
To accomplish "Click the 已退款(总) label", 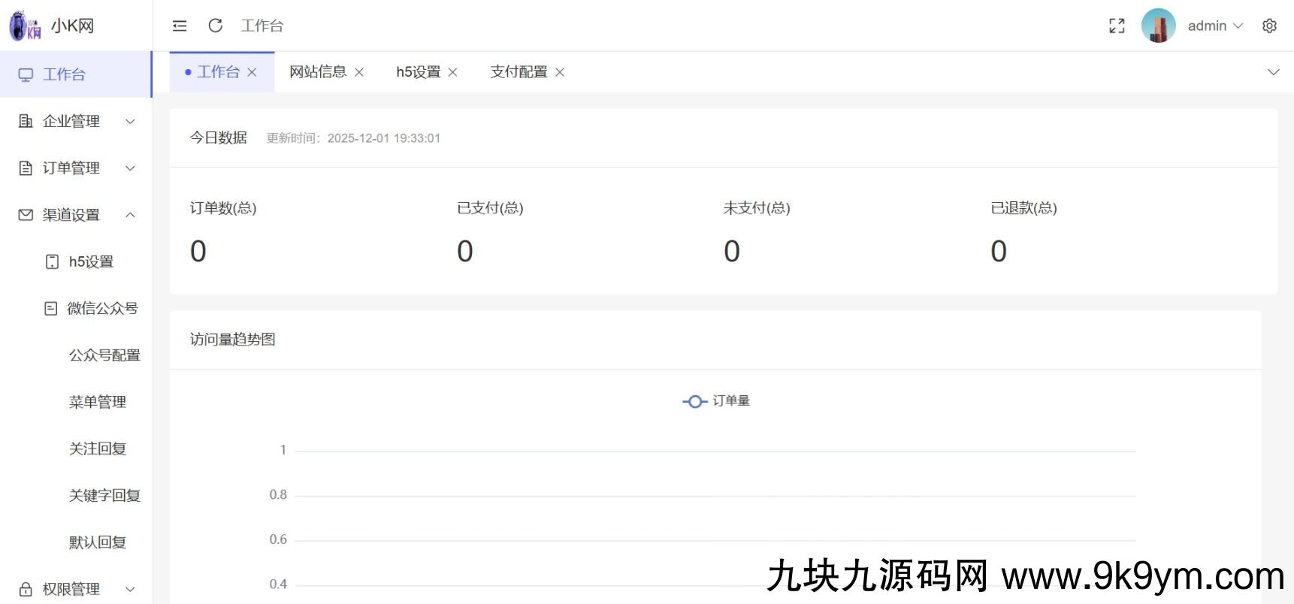I will [1023, 208].
